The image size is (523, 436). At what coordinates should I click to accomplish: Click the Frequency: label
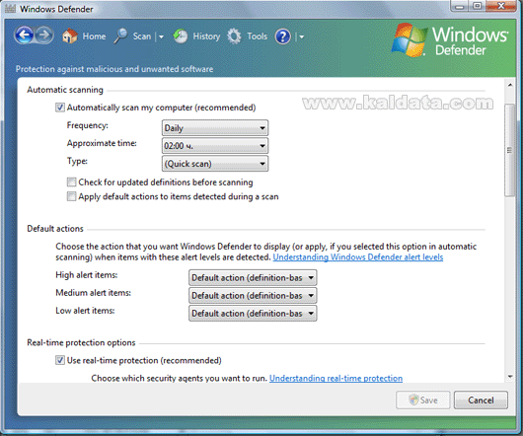point(88,125)
